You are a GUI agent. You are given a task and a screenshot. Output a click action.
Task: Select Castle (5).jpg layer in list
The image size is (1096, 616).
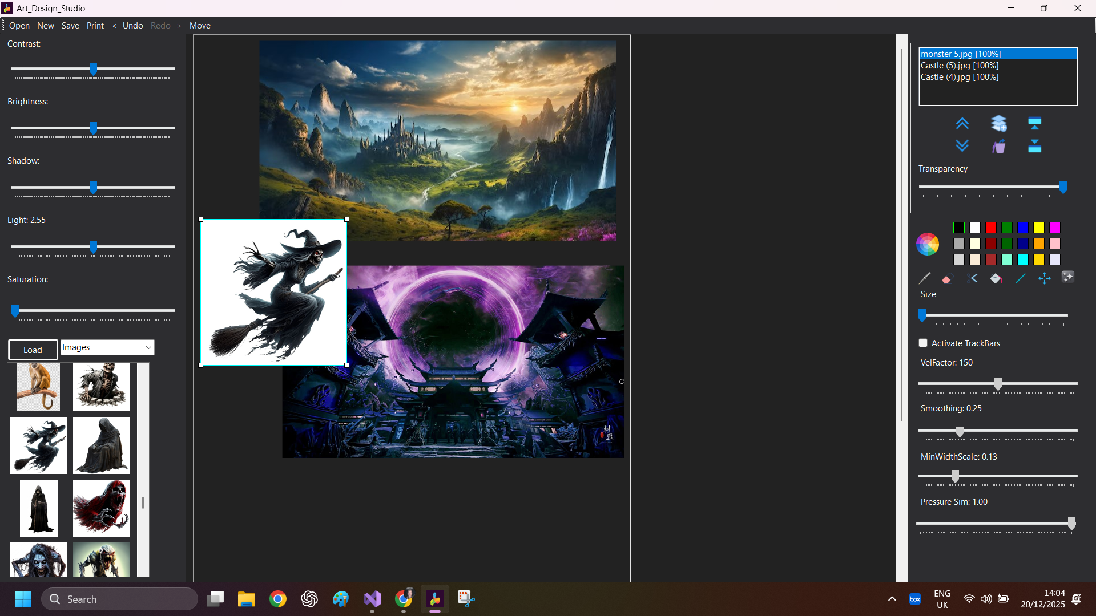tap(960, 66)
